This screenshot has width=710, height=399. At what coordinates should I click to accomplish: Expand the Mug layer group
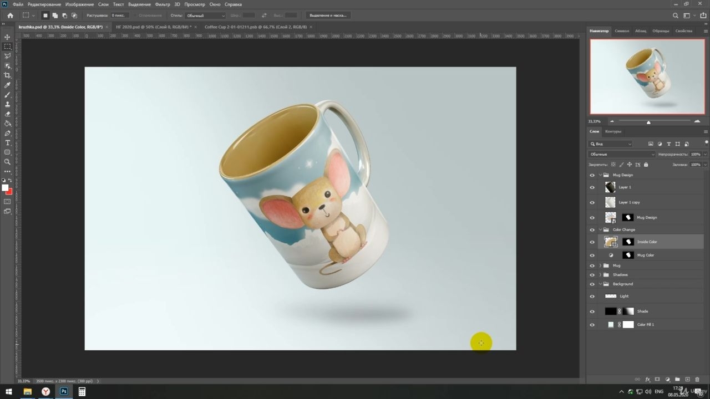tap(600, 265)
